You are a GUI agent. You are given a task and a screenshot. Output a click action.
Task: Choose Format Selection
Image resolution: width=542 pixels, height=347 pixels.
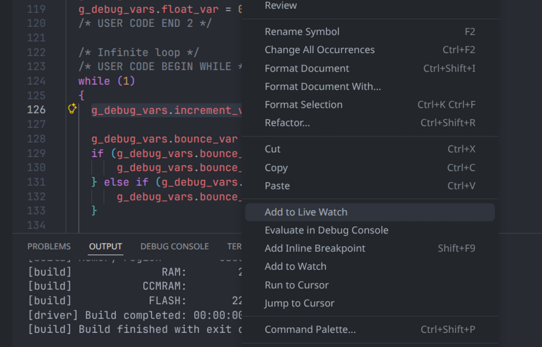tap(370, 105)
